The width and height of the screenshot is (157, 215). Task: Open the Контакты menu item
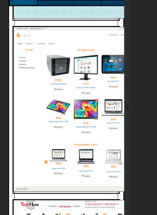tap(52, 44)
